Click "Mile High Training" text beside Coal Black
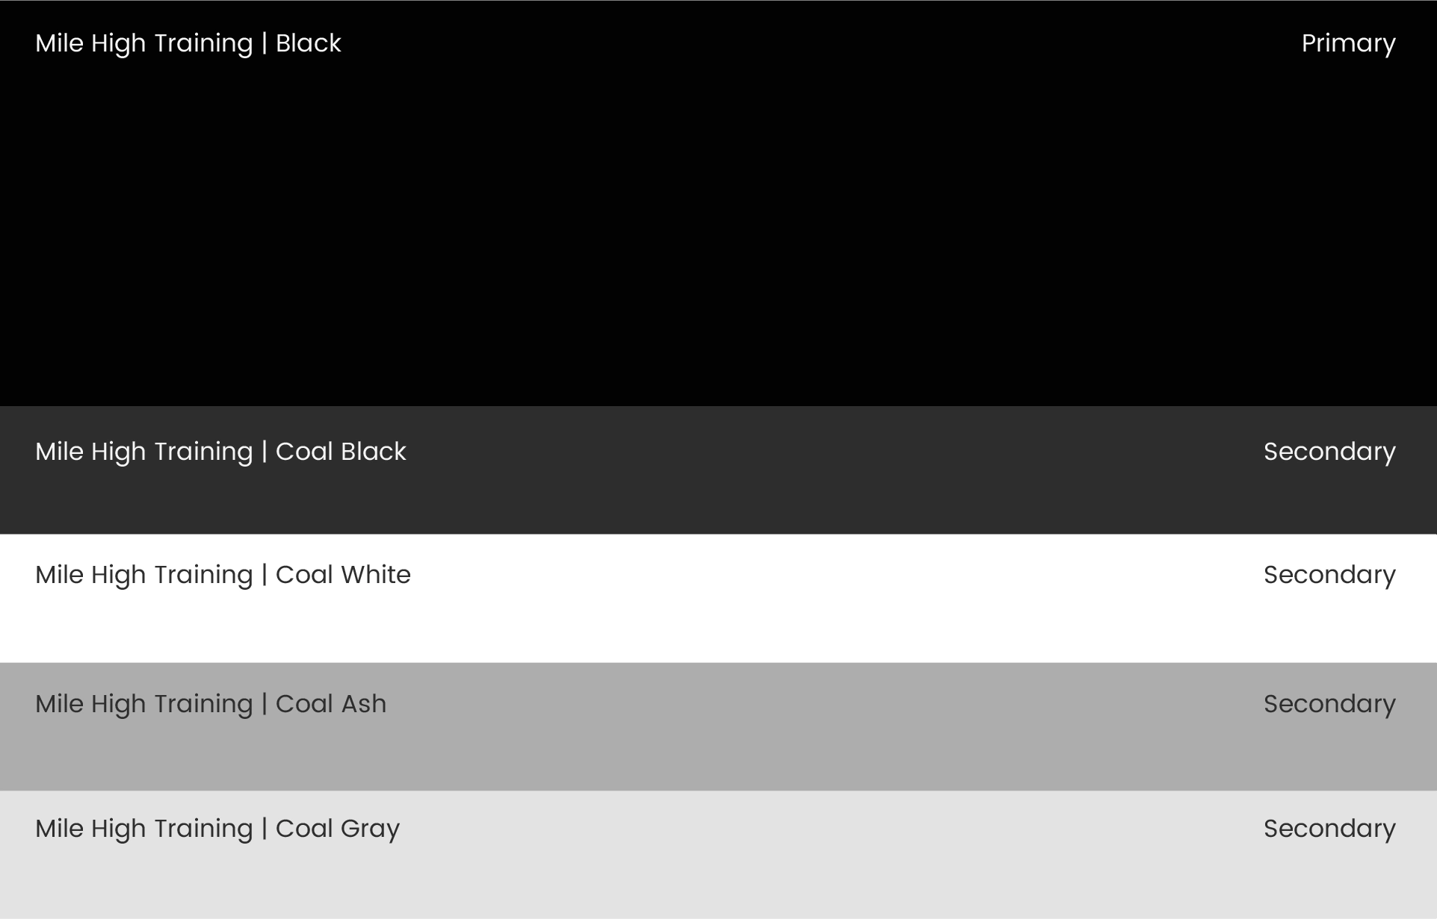This screenshot has width=1437, height=919. pyautogui.click(x=143, y=452)
